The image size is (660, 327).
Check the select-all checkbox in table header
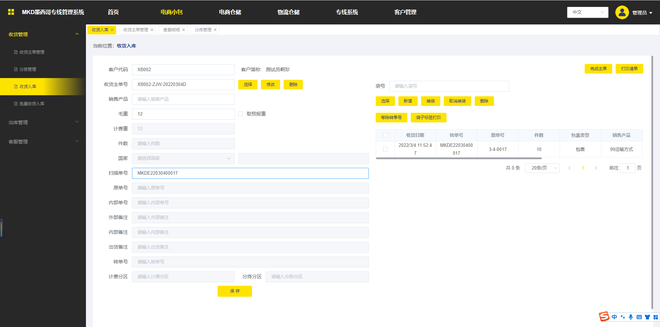(385, 135)
